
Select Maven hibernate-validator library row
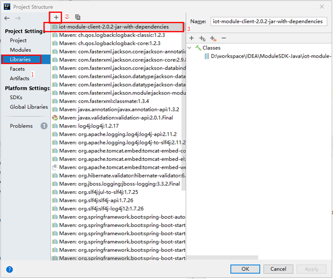[118, 176]
